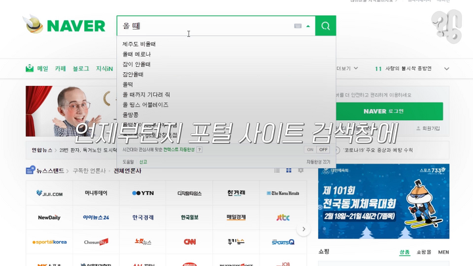Open 매일경제 press logo
The width and height of the screenshot is (473, 266).
(x=236, y=217)
